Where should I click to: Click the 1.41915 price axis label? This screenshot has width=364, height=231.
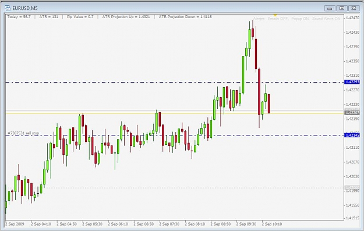click(x=352, y=218)
